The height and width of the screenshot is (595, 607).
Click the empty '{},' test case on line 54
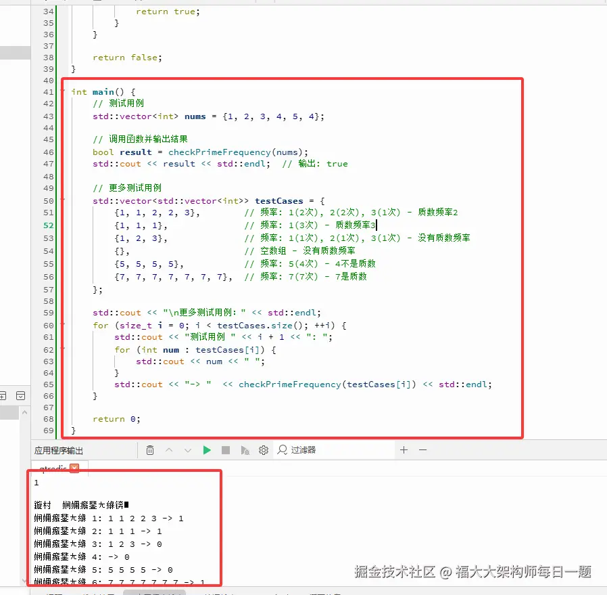click(x=122, y=250)
